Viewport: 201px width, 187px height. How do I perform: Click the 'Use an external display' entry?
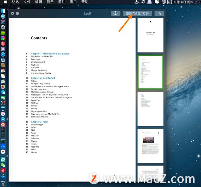click(x=41, y=73)
